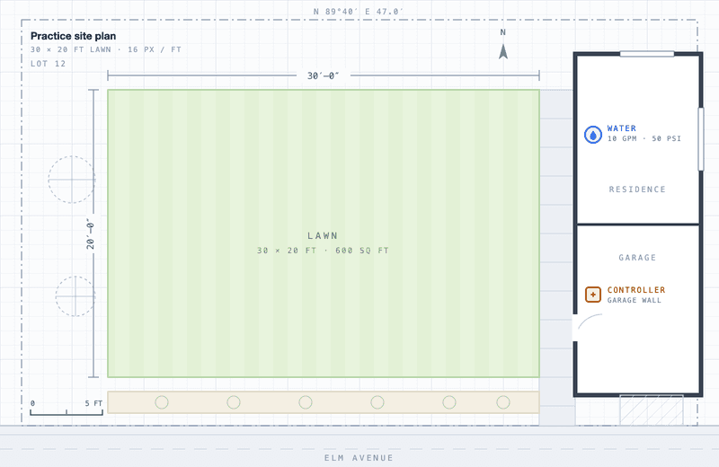
Task: Click the "30 × 20 FT · 600 SQ FT" text
Action: (323, 251)
